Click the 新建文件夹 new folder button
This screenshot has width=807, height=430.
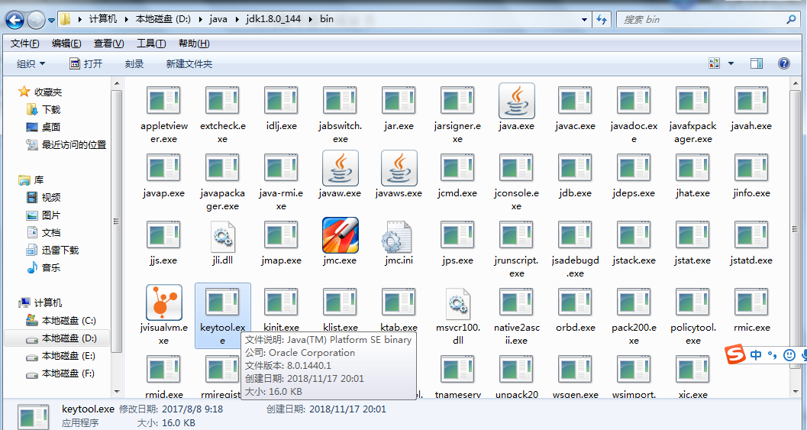[189, 64]
